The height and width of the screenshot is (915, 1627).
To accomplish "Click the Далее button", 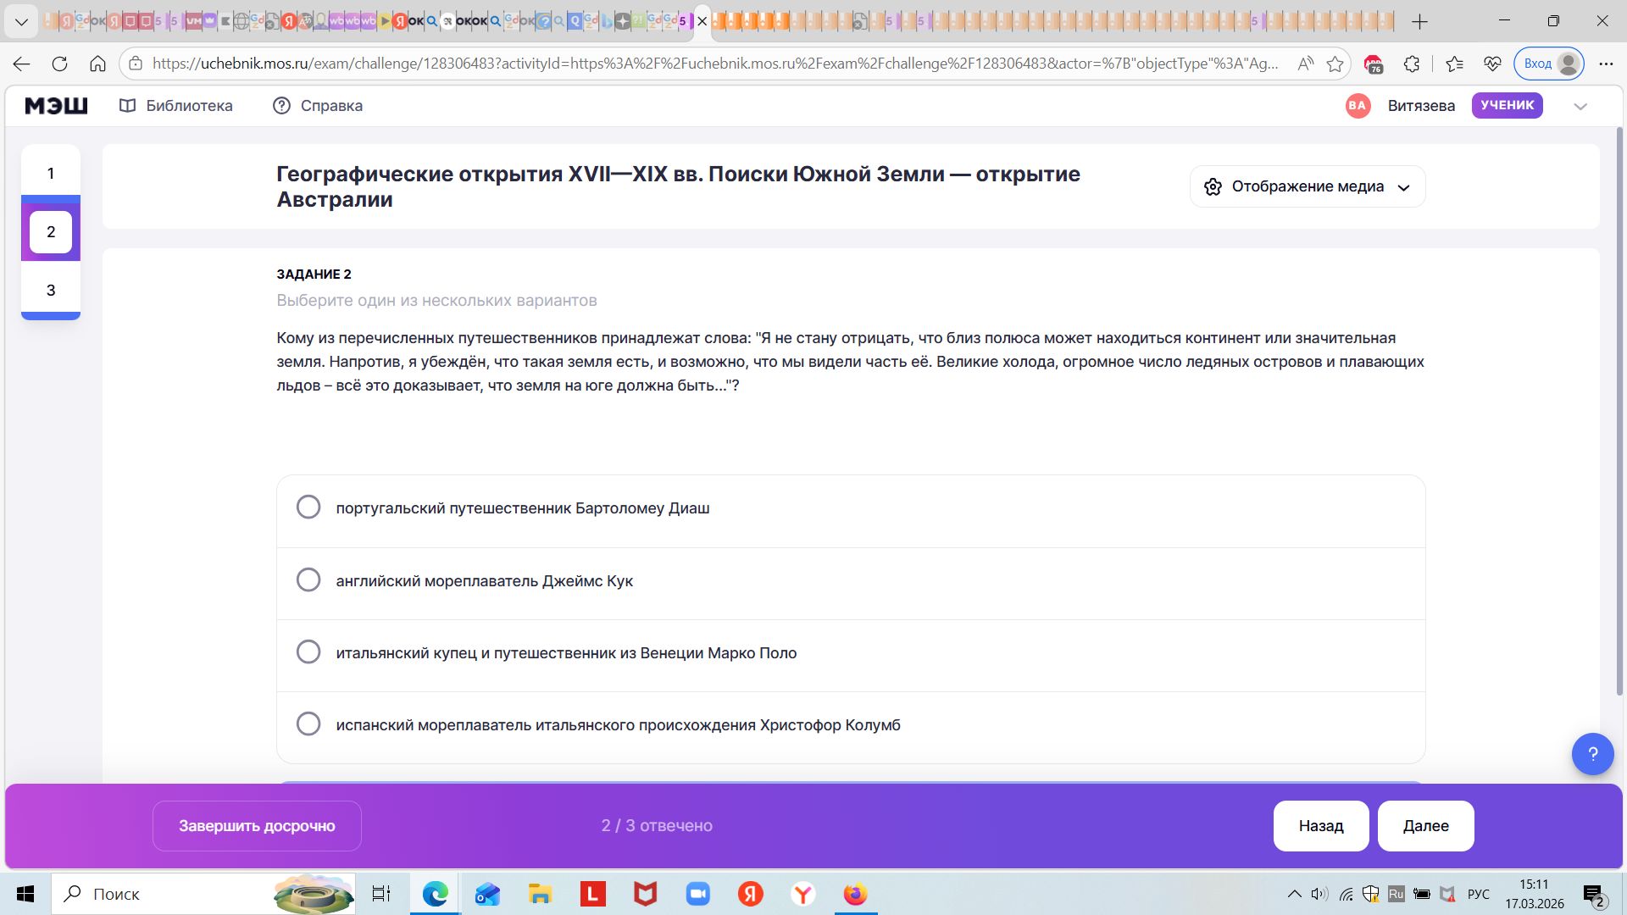I will click(1426, 826).
